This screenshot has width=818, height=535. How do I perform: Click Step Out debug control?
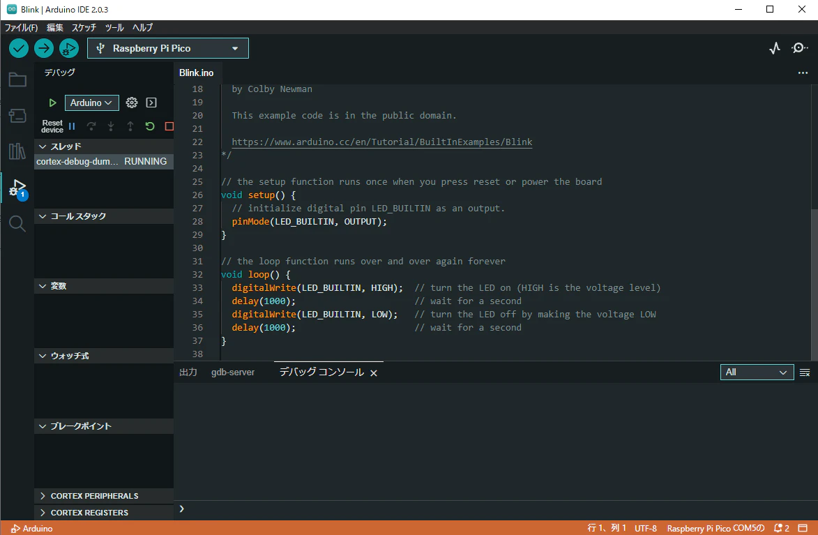pyautogui.click(x=130, y=126)
